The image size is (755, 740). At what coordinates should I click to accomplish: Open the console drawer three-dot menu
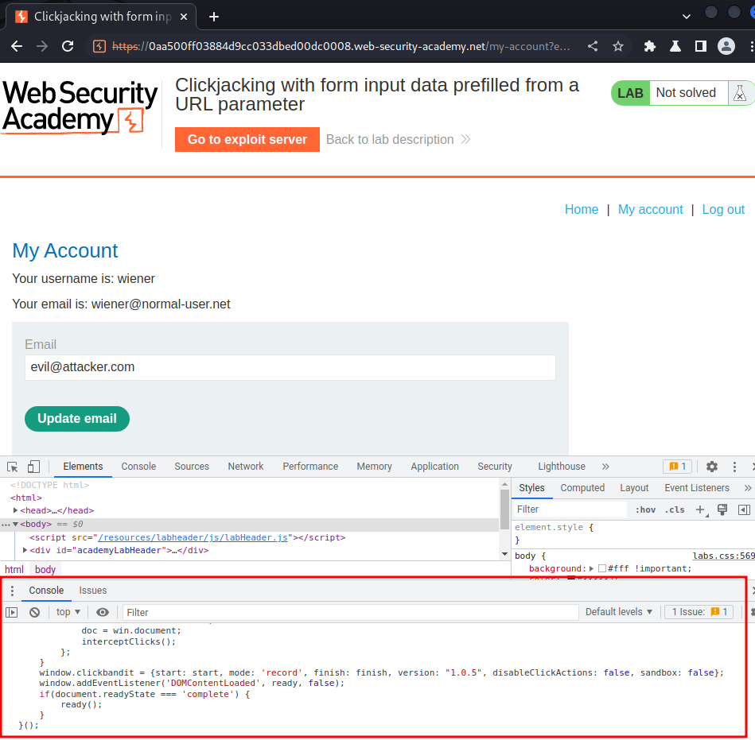[x=12, y=591]
